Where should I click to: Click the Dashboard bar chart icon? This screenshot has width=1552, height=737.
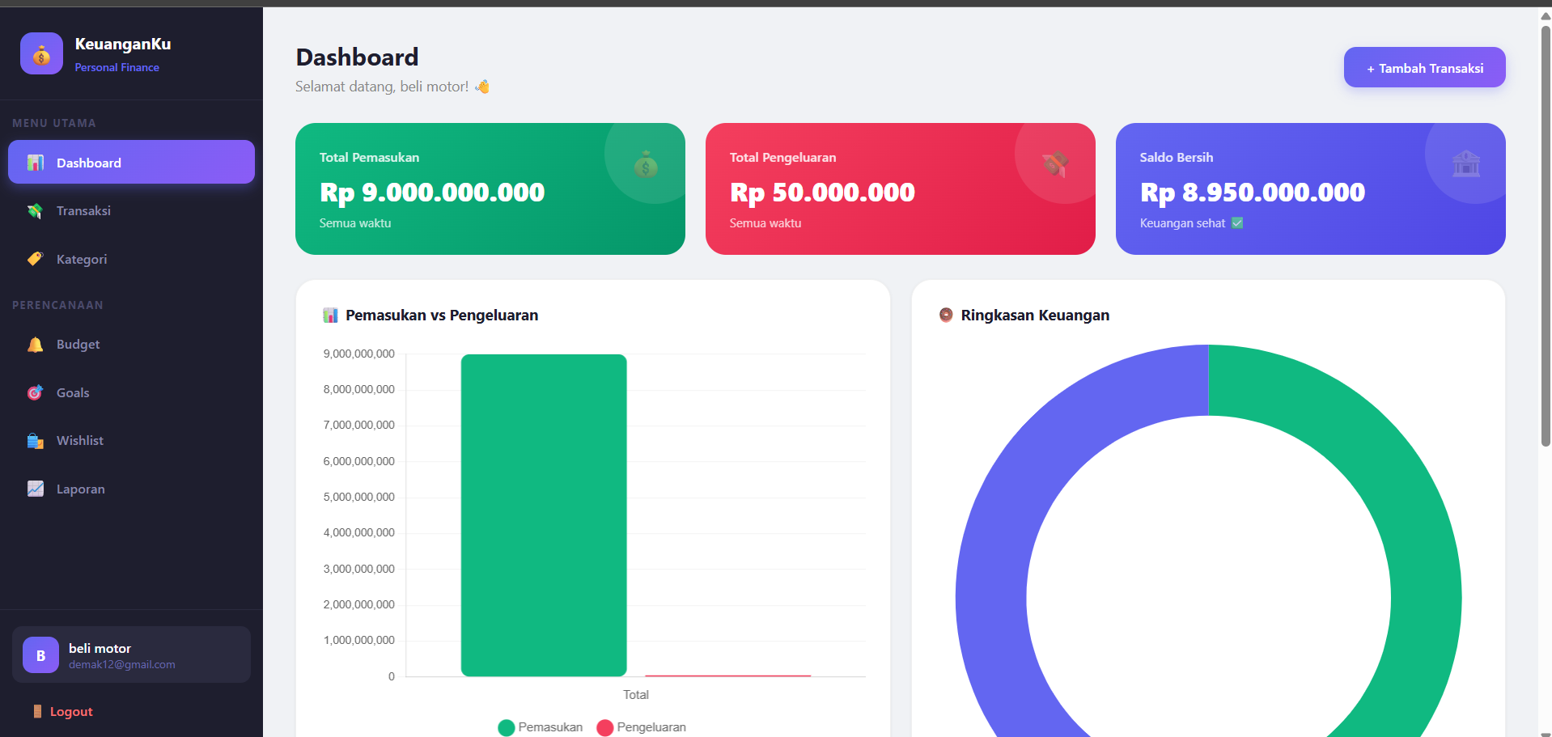[36, 163]
